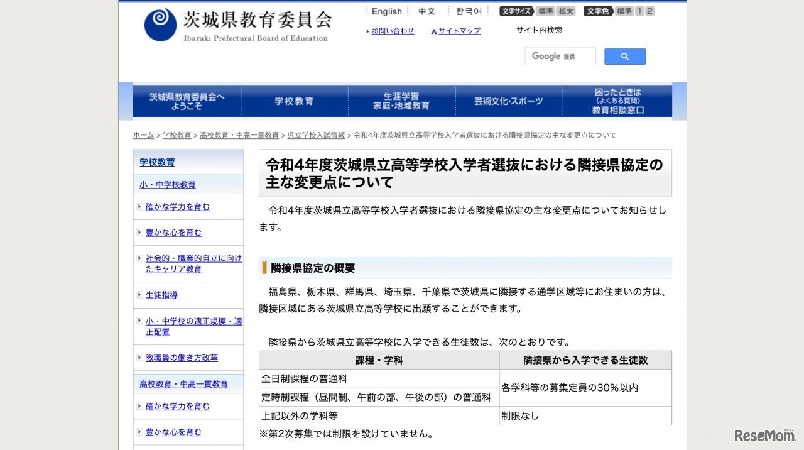Click the sitemap tree icon beside サイトマップ
804x450 pixels.
click(x=435, y=31)
